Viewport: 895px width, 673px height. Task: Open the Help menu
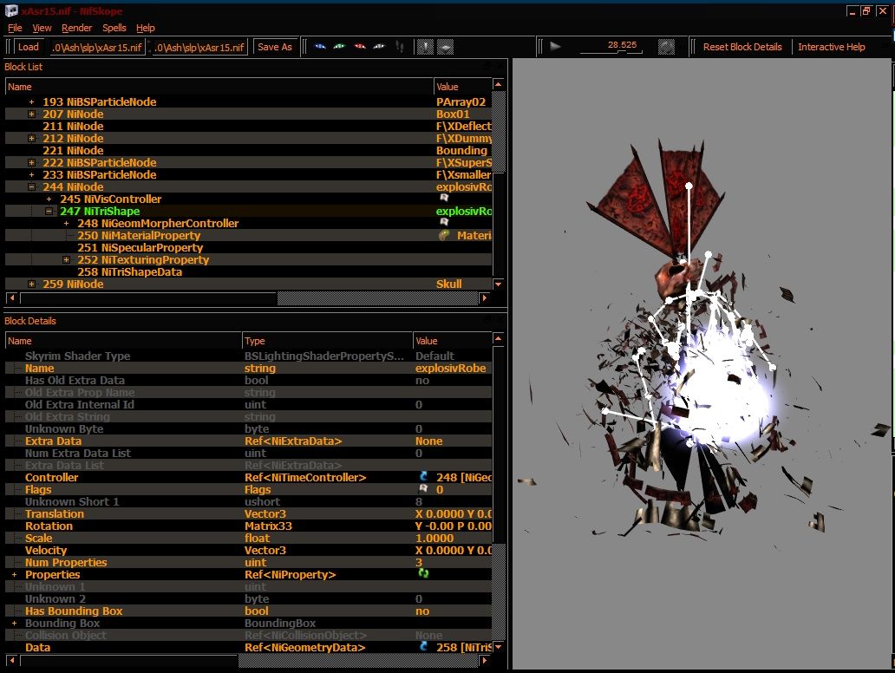tap(146, 28)
